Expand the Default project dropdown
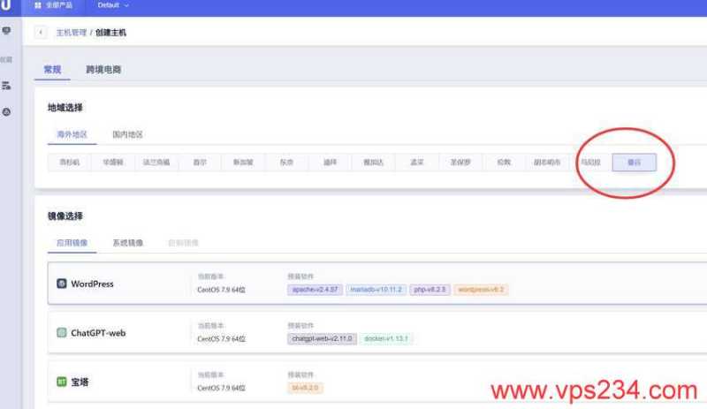 point(113,5)
